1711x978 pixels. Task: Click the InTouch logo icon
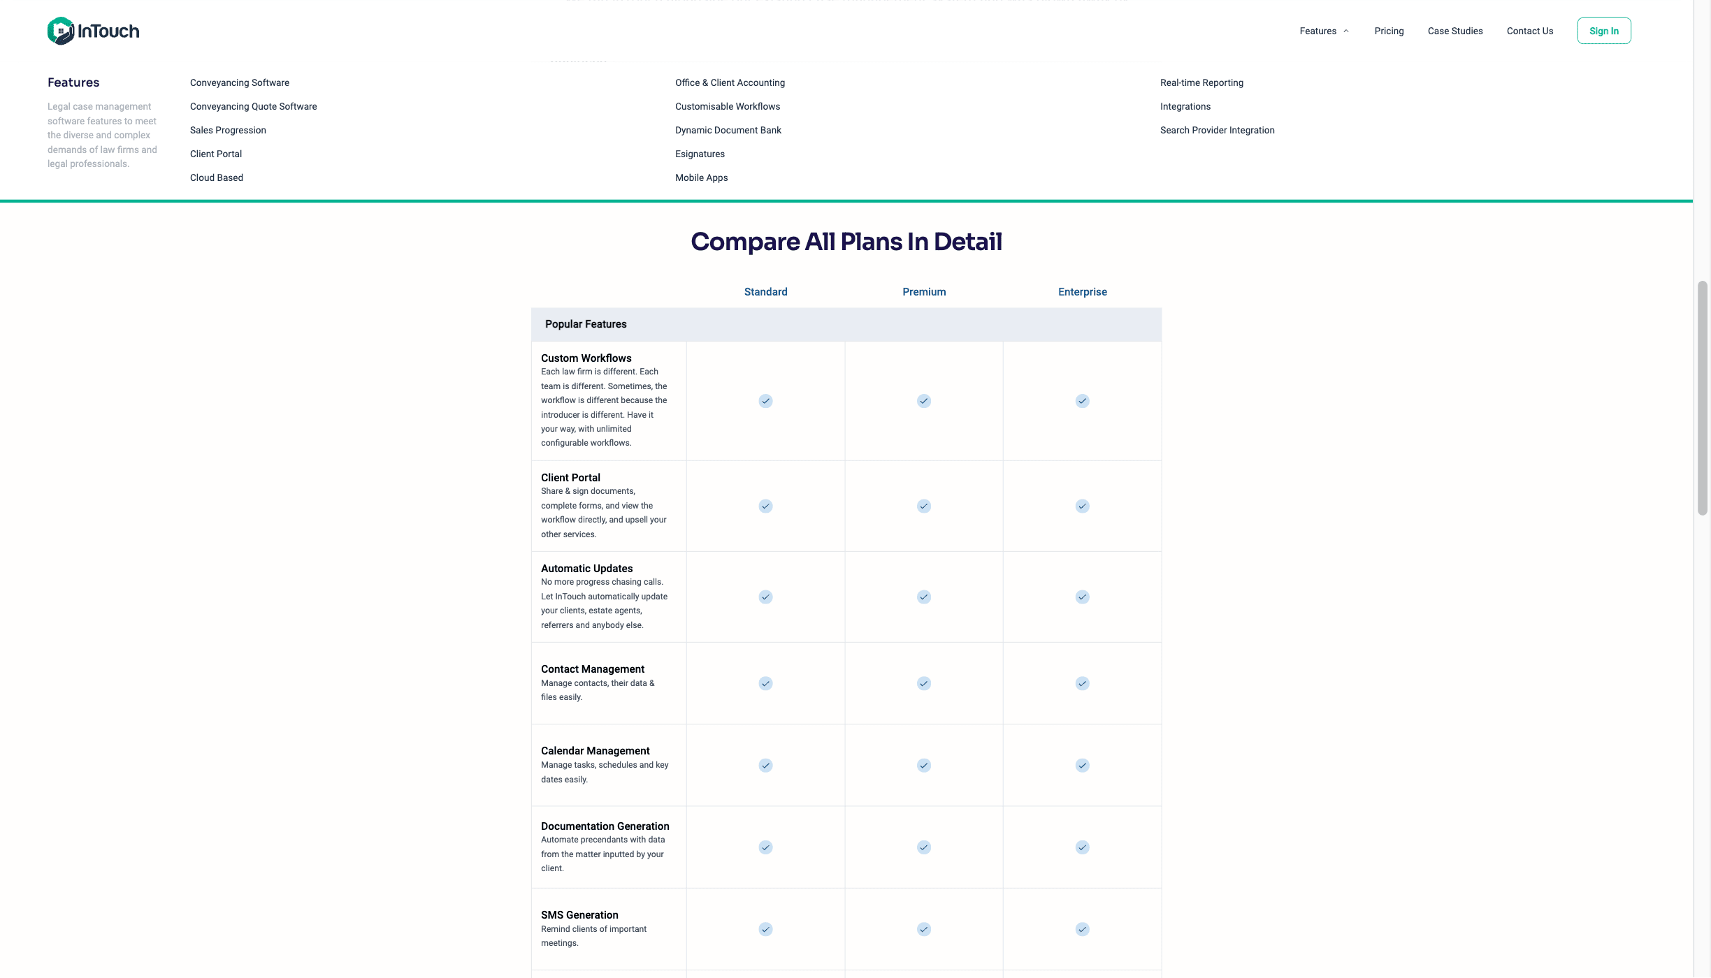pyautogui.click(x=61, y=31)
